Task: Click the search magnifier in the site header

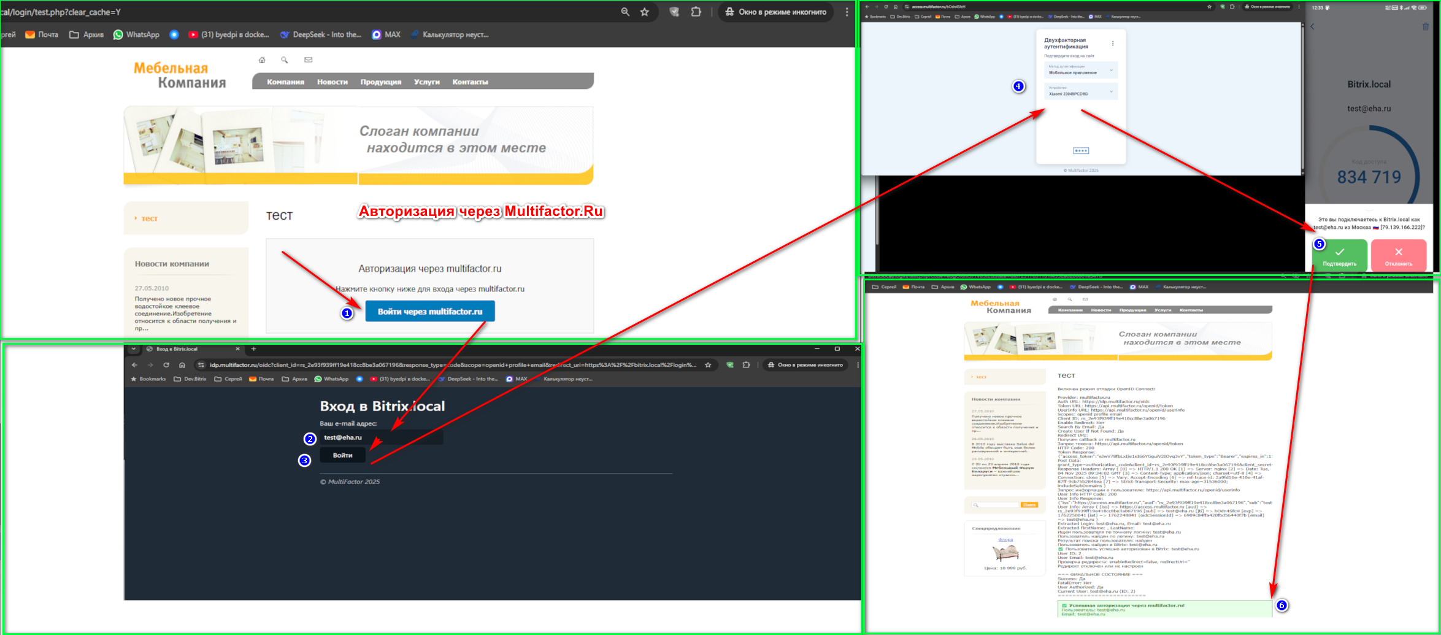Action: [x=285, y=60]
